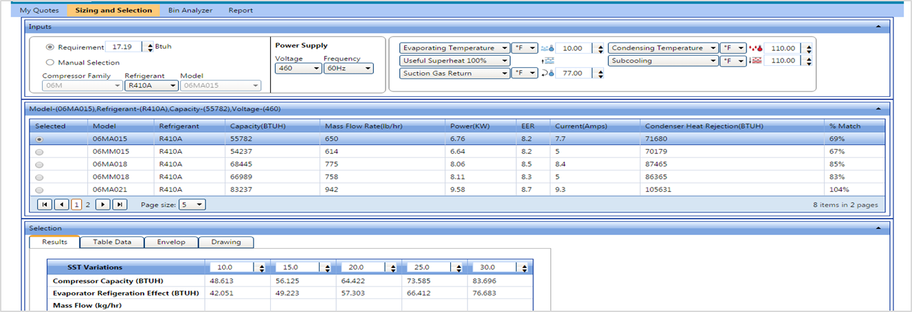Select the Requirement radio button
Viewport: 912px width, 312px height.
[x=49, y=47]
